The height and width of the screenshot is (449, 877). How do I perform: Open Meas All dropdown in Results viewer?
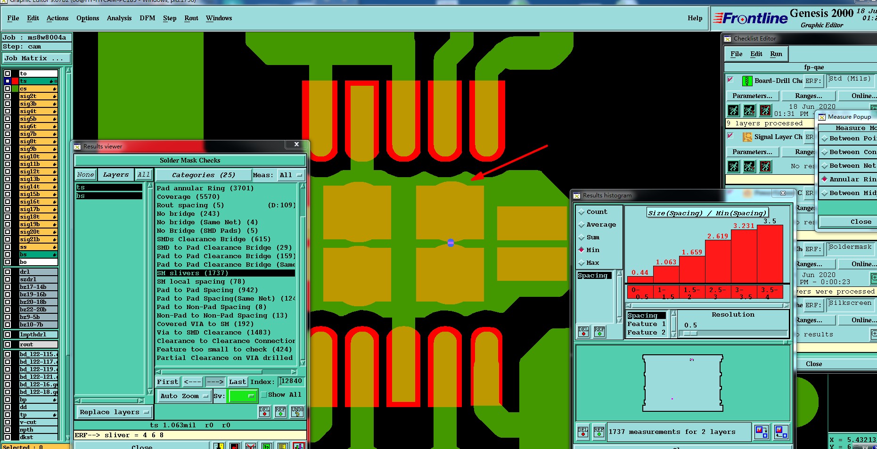(x=291, y=175)
